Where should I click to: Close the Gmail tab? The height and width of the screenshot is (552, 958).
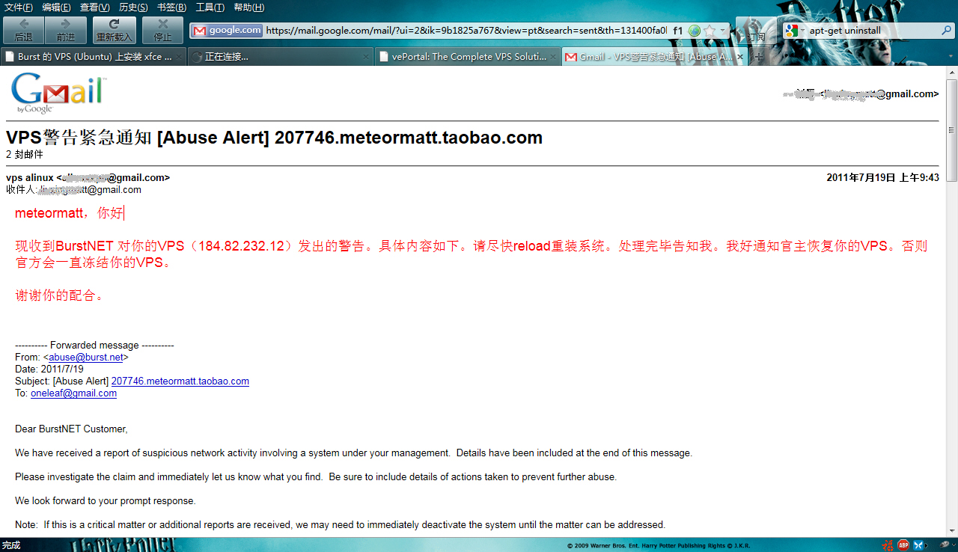(x=740, y=57)
